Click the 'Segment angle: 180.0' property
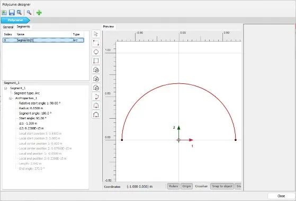This screenshot has width=296, height=201. coord(35,113)
